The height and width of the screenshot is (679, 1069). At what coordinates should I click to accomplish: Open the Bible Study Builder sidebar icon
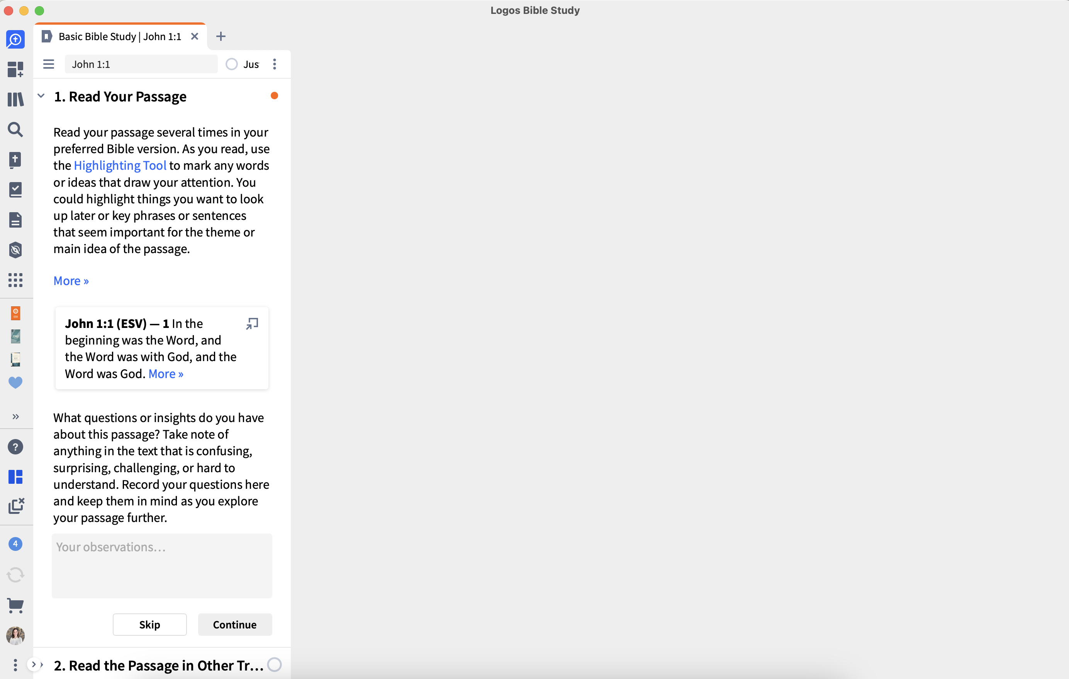[15, 39]
